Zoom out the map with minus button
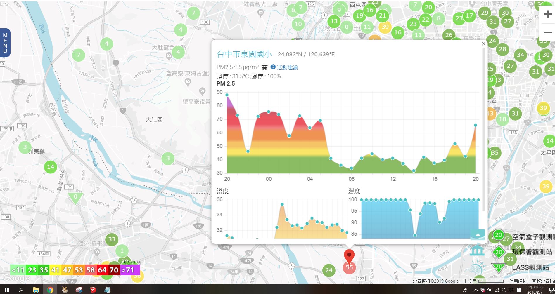The height and width of the screenshot is (294, 555). point(548,32)
